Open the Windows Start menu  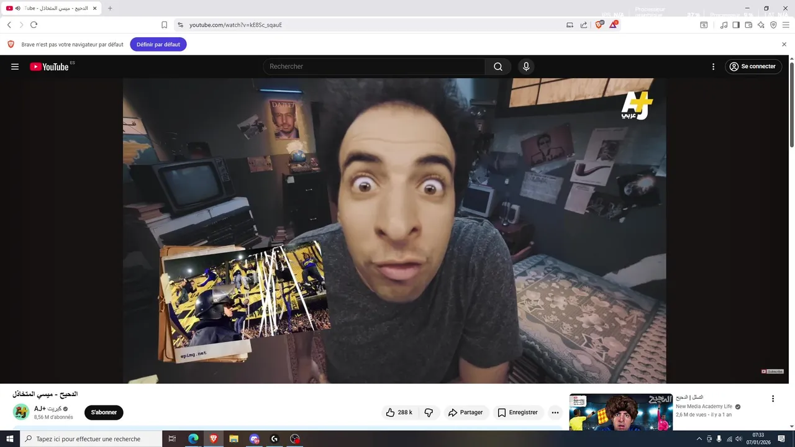(10, 439)
